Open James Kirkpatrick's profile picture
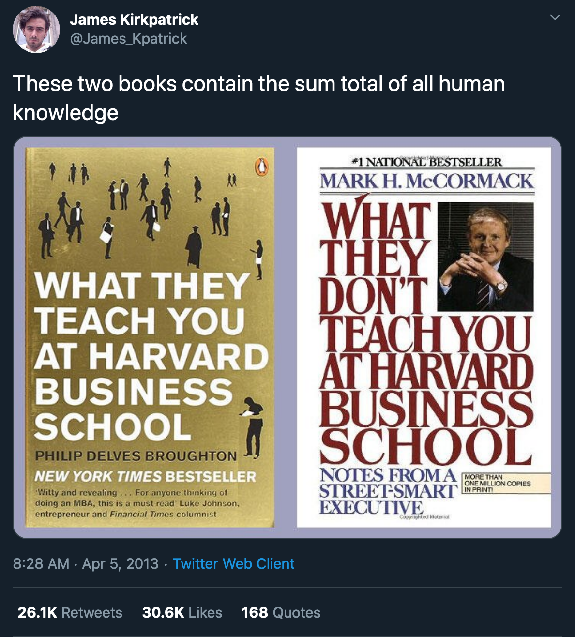 click(x=36, y=30)
